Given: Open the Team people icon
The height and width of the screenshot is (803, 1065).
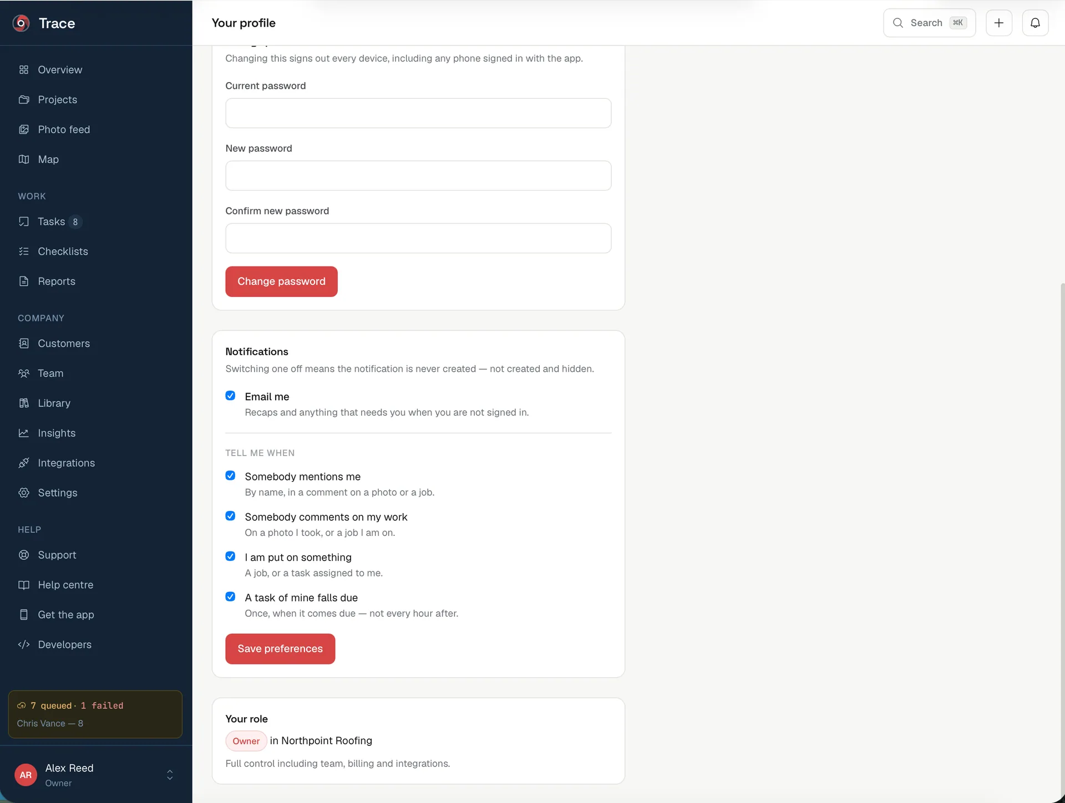Looking at the screenshot, I should click(x=24, y=374).
